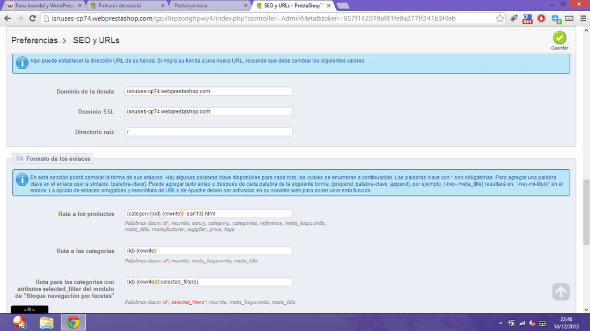Click the keyboard-like extension icon in toolbar
Image resolution: width=590 pixels, height=331 pixels.
tap(569, 18)
